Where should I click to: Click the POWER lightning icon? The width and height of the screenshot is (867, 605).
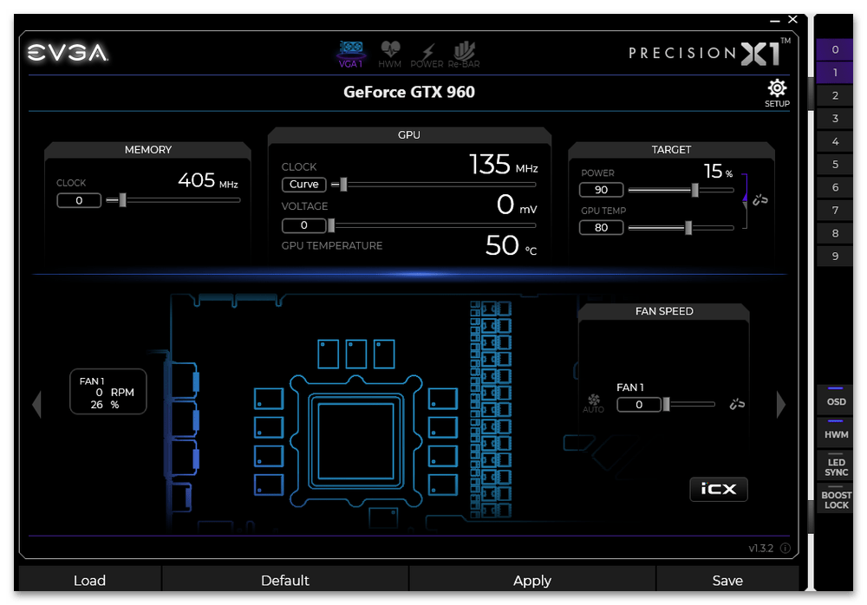[x=427, y=54]
